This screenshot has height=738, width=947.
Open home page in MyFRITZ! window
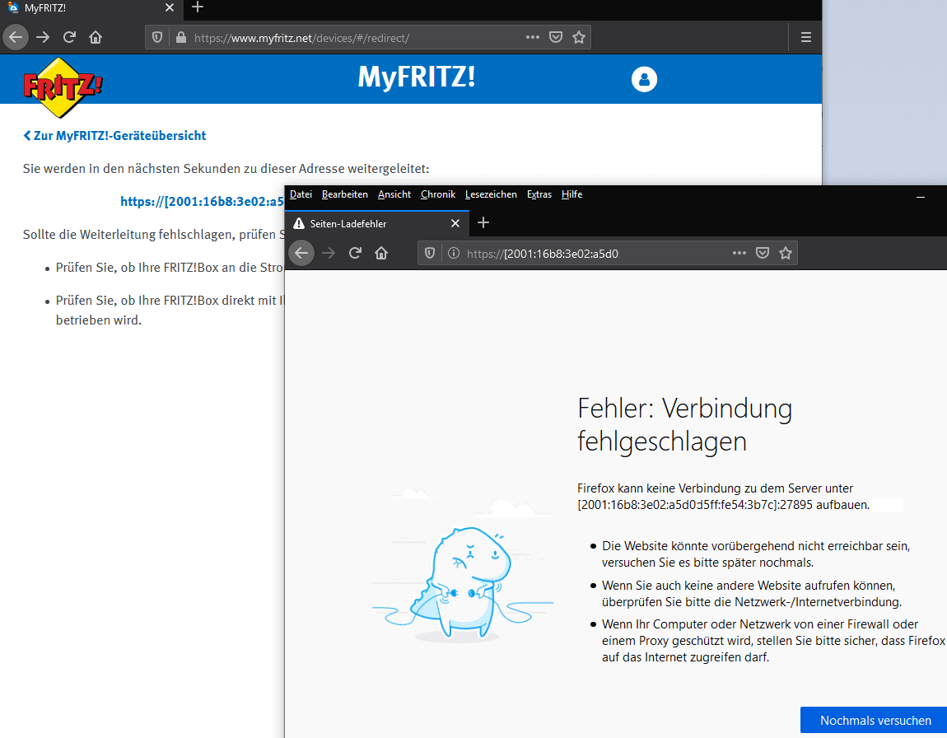(x=96, y=37)
